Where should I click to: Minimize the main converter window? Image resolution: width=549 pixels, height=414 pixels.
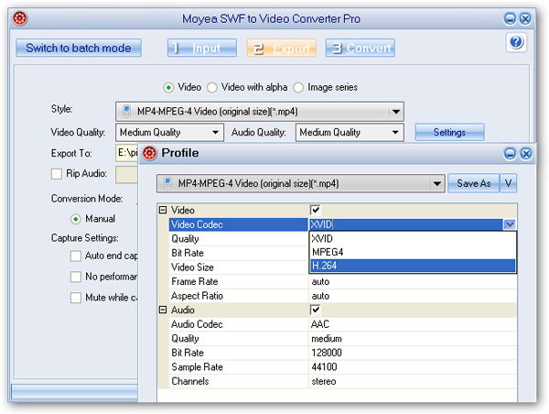pos(510,18)
